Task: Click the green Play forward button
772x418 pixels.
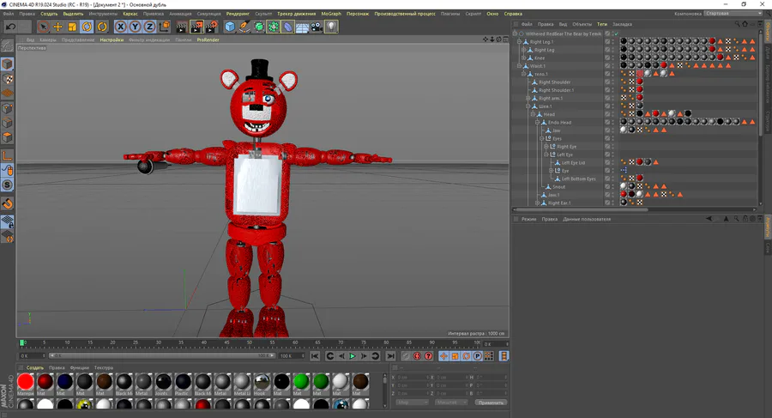Action: click(x=353, y=356)
